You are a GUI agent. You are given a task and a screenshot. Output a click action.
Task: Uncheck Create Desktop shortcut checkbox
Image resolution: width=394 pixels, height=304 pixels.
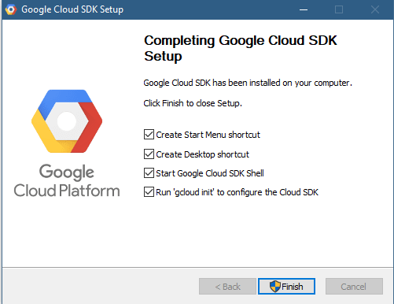[x=149, y=154]
